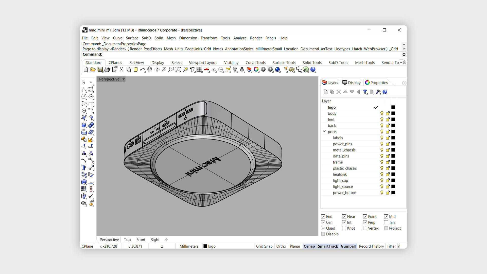Image resolution: width=487 pixels, height=274 pixels.
Task: Toggle Grid Snap in the status bar
Action: tap(264, 246)
